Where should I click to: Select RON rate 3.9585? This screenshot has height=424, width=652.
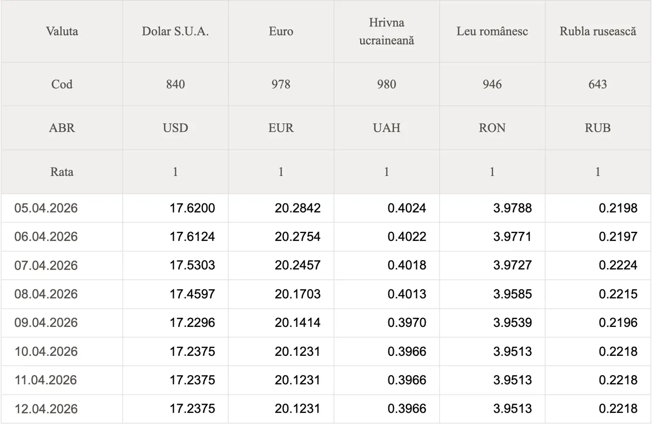pos(512,294)
